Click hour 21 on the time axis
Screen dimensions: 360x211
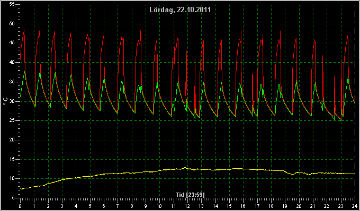[313, 206]
